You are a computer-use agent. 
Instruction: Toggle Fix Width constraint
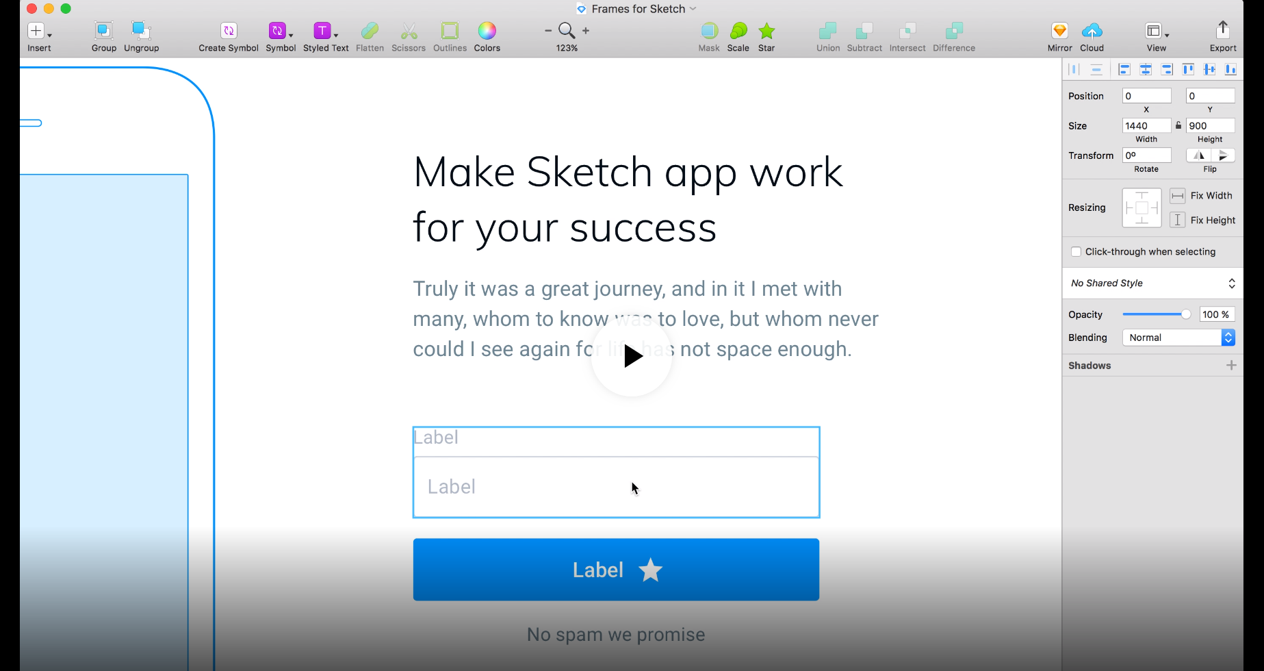pos(1177,196)
